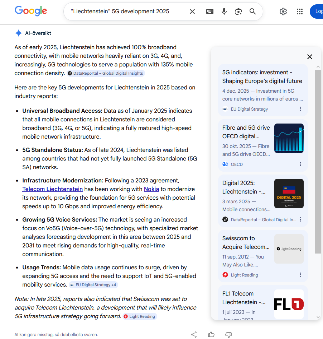Click the Light Reading favicon in source card
This screenshot has height=339, width=323.
225,275
